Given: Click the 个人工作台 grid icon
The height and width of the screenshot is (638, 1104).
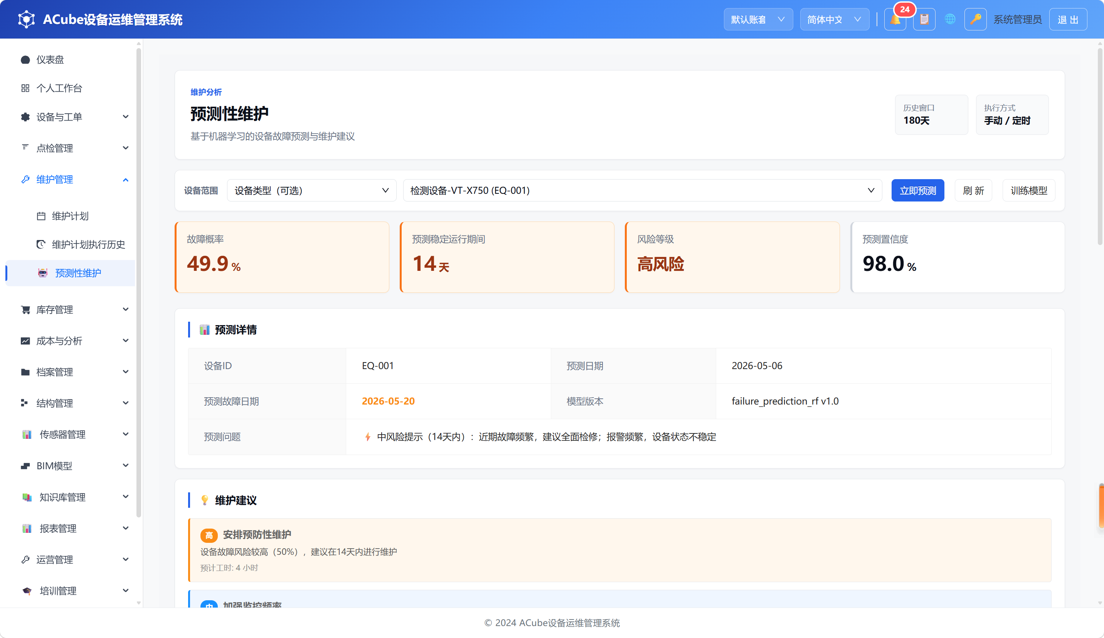Looking at the screenshot, I should click(25, 88).
